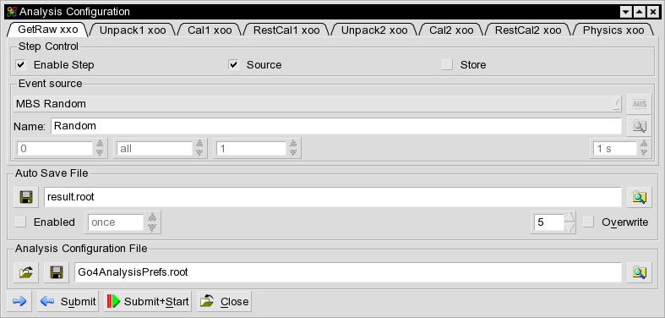Open the RestCal2 xoo tab
665x318 pixels.
528,30
